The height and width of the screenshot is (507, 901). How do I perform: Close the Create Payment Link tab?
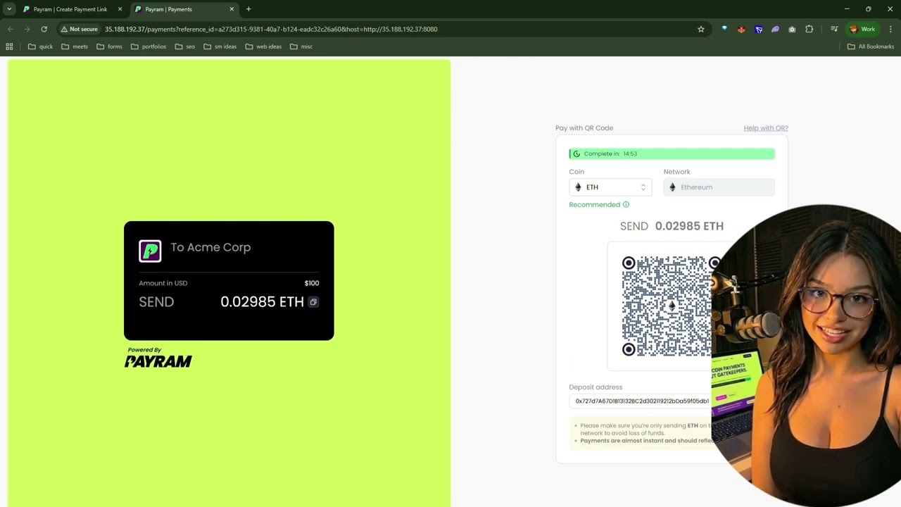(120, 9)
